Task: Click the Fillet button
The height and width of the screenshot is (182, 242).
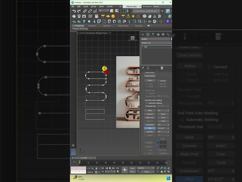Action: (x=150, y=128)
